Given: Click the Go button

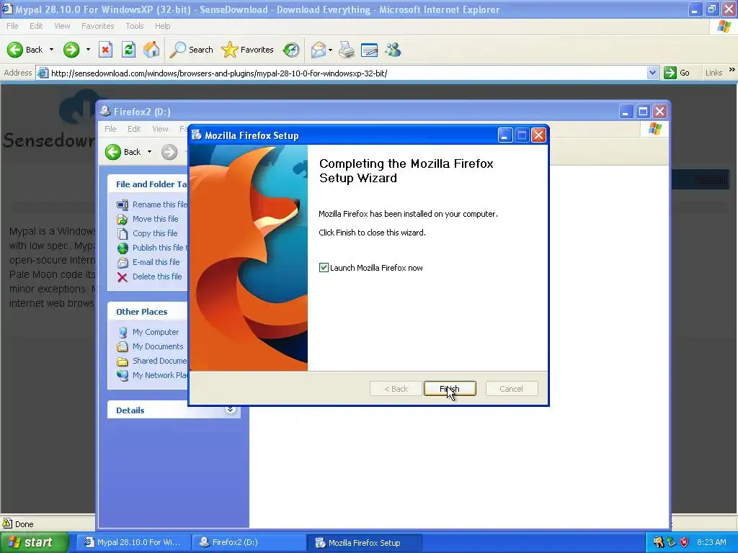Looking at the screenshot, I should 677,73.
